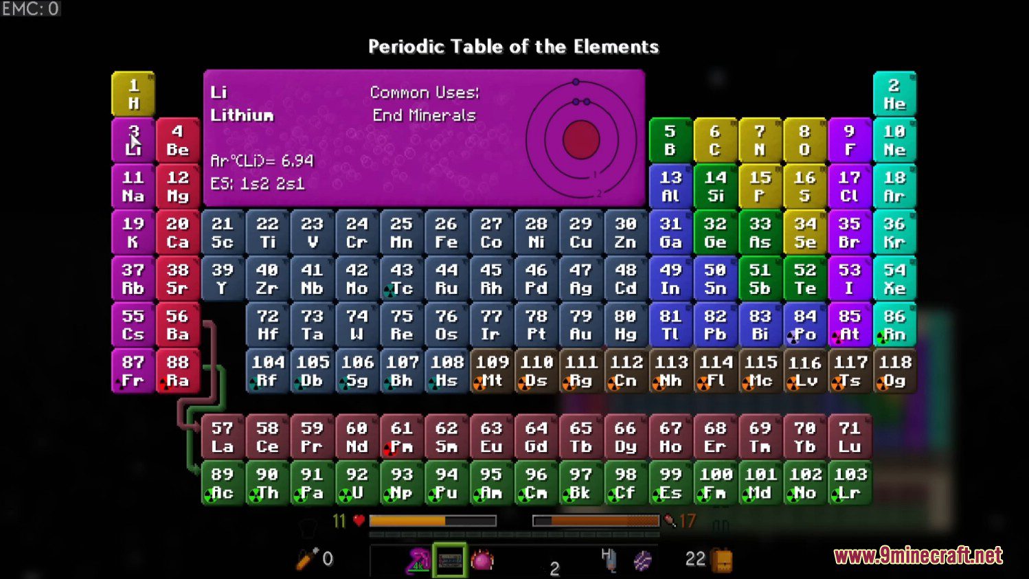Screen dimensions: 1029x579
Task: Select the Xenon (54 Xe) tile
Action: 894,279
